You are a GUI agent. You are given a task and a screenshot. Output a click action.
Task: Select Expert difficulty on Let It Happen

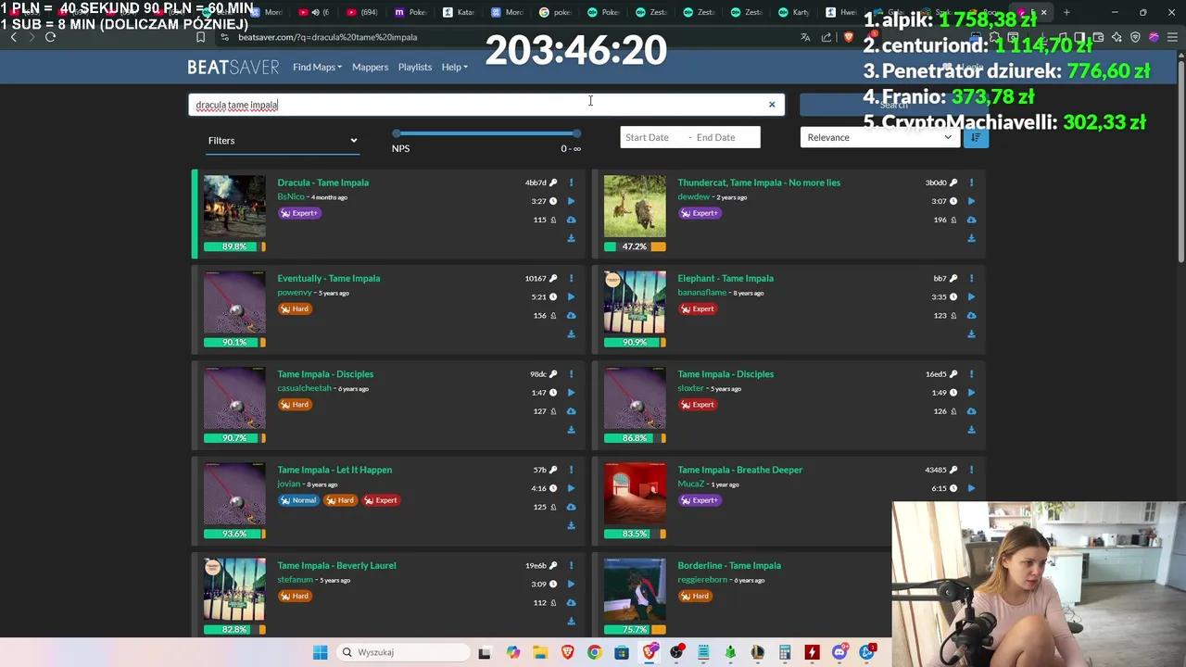(381, 500)
